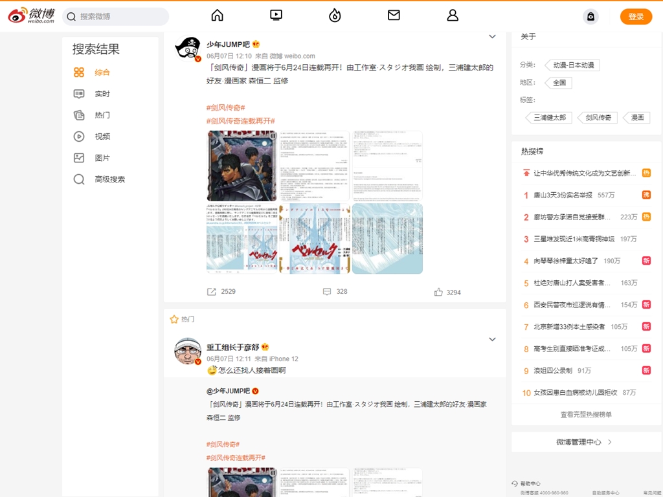Open hot search 女孩因患白血病被幼儿园拒收
The image size is (663, 497).
(576, 393)
